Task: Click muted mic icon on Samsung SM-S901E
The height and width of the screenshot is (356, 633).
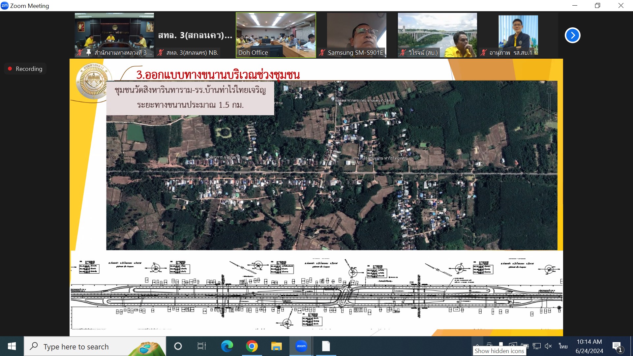Action: [x=322, y=52]
